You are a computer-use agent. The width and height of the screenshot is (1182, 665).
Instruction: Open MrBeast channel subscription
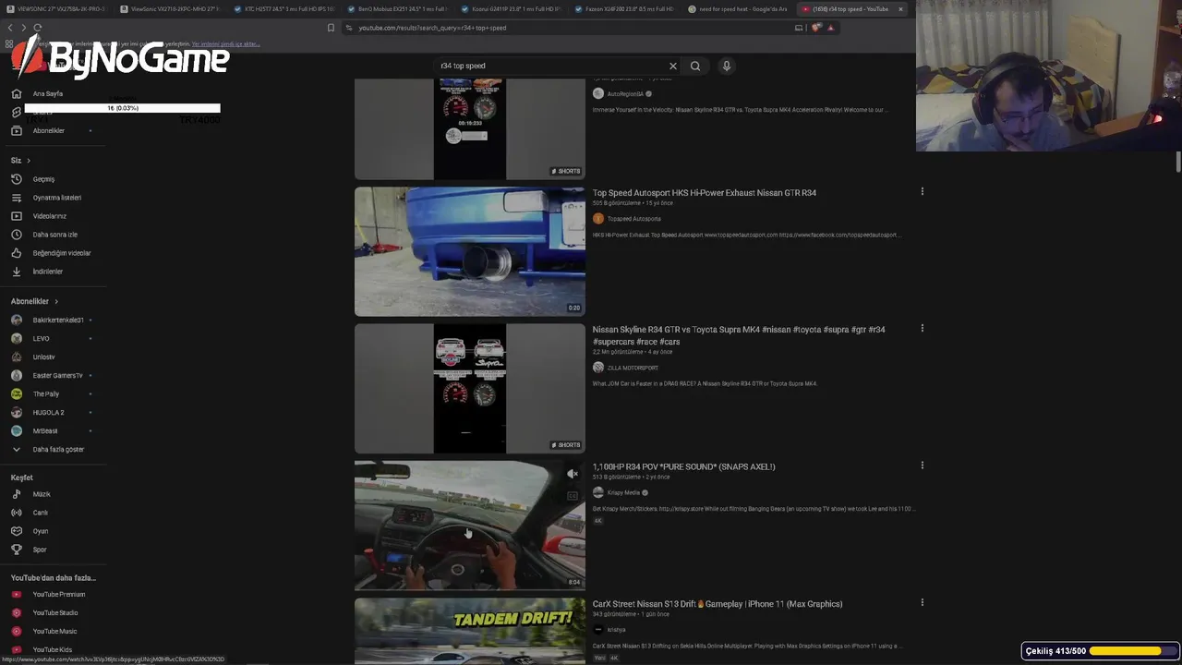[x=45, y=430]
